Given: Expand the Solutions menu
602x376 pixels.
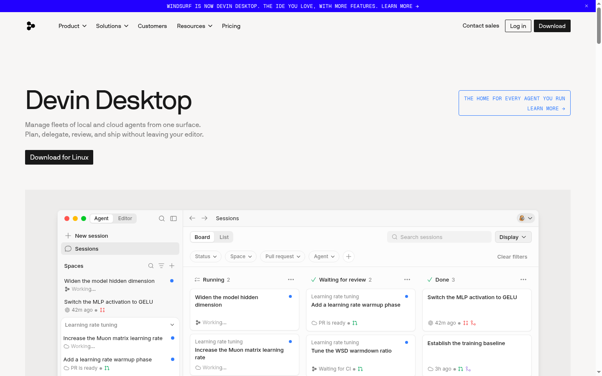Looking at the screenshot, I should pyautogui.click(x=112, y=26).
